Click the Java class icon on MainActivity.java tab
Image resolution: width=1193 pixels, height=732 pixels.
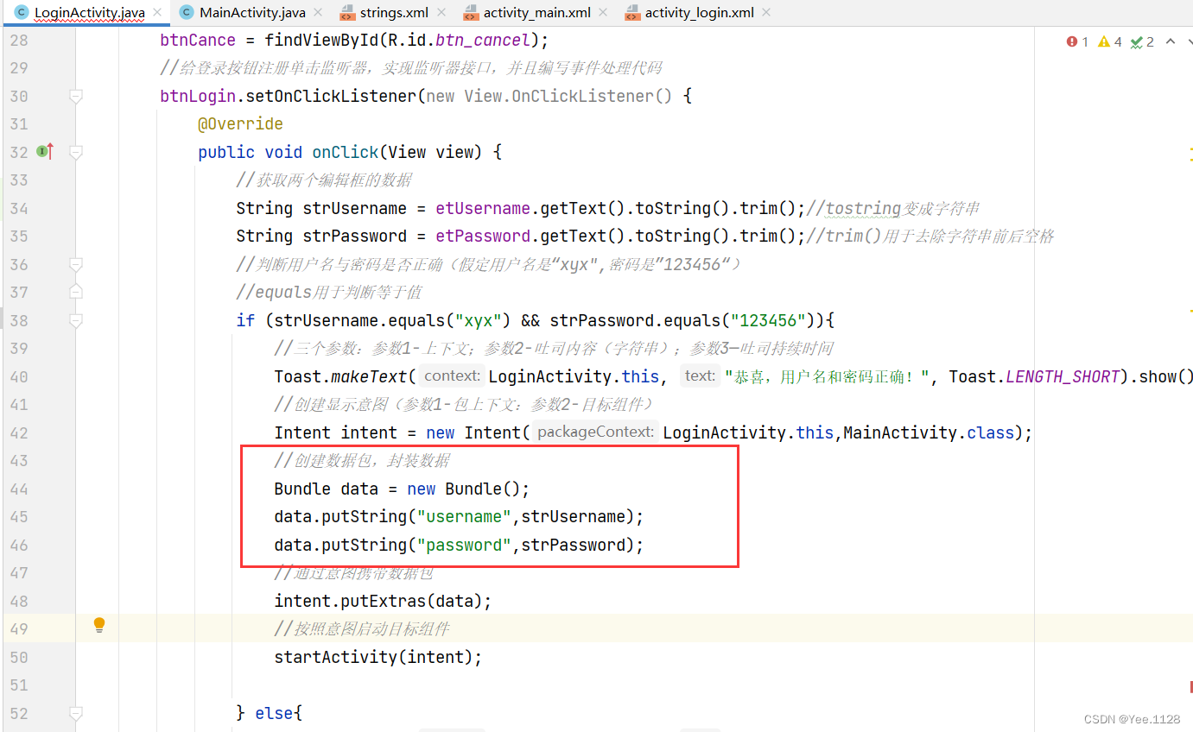(x=187, y=13)
